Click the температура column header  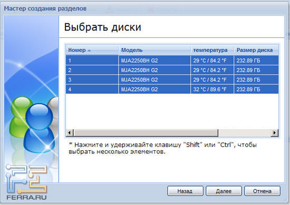coord(212,50)
